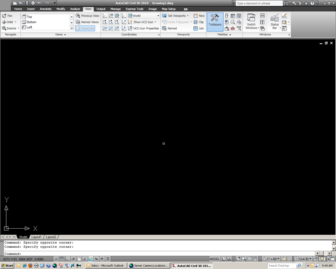Expand the views list gallery
Screen dimensions: 336x269
72,28
